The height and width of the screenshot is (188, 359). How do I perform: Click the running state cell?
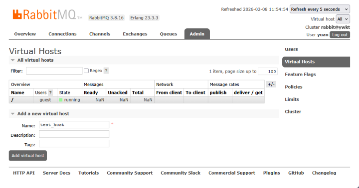pos(70,100)
